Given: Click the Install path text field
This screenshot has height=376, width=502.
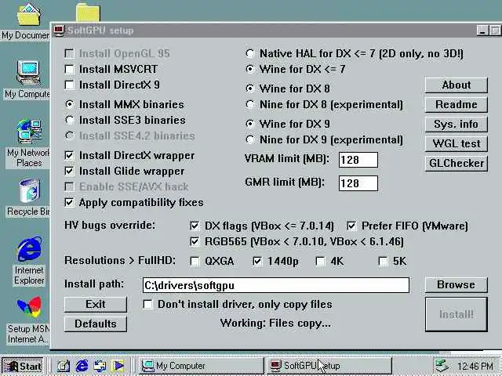Looking at the screenshot, I should (275, 285).
